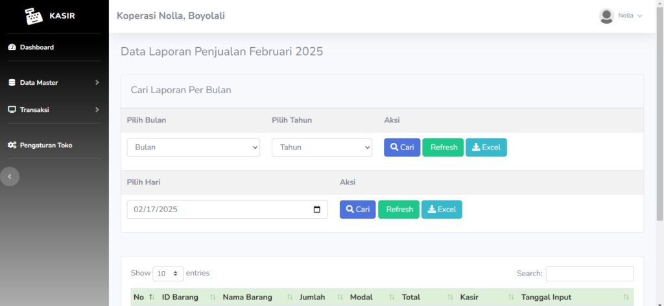This screenshot has height=306, width=664.
Task: Open the Nolla user menu arrow
Action: [639, 16]
